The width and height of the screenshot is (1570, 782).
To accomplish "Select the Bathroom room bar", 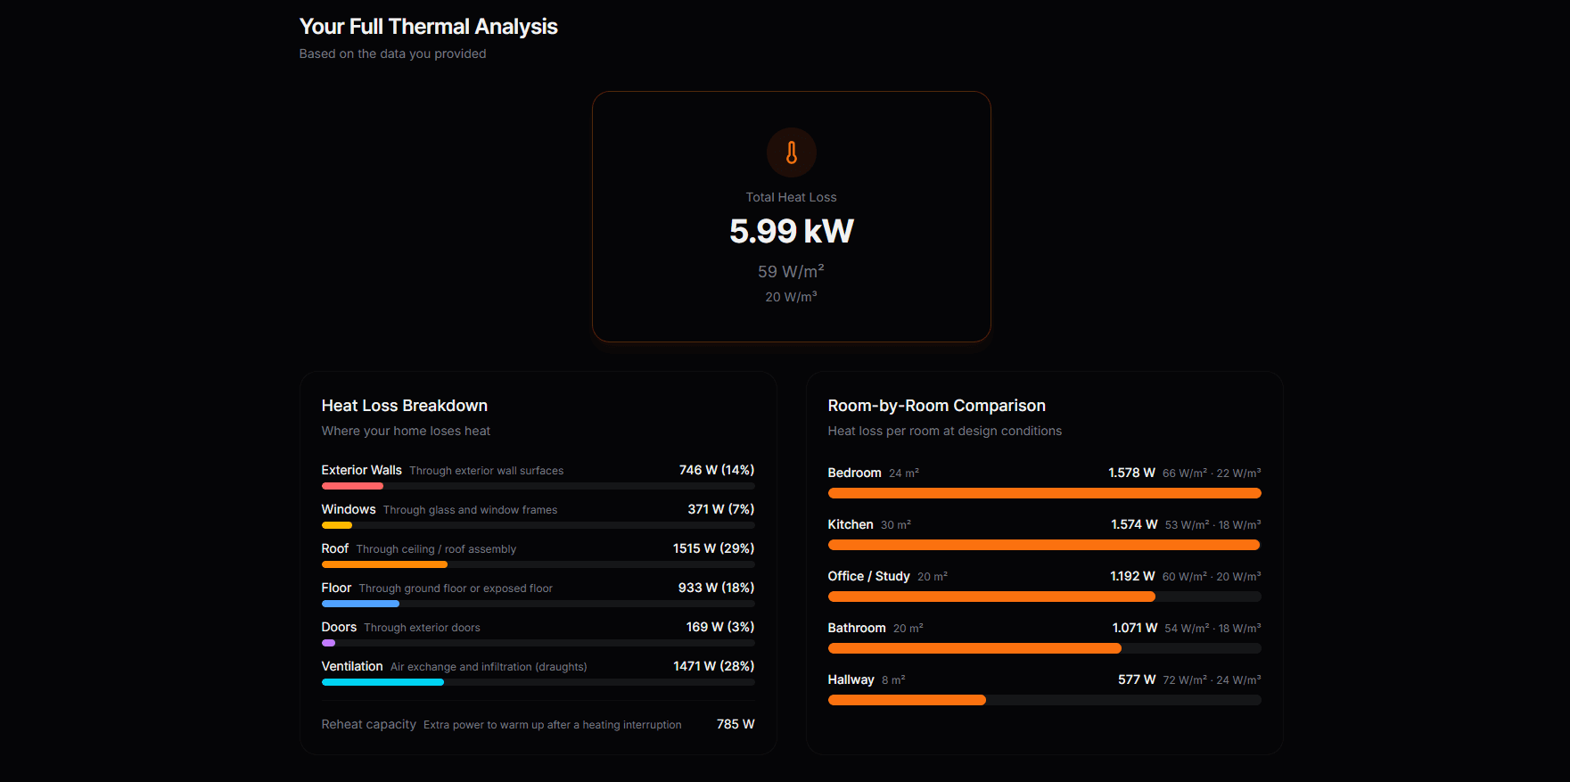I will (x=974, y=648).
